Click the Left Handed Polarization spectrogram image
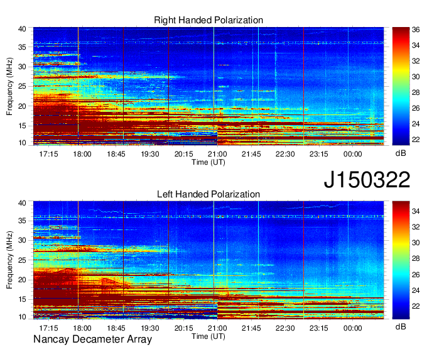Image resolution: width=427 pixels, height=347 pixels. (x=208, y=260)
